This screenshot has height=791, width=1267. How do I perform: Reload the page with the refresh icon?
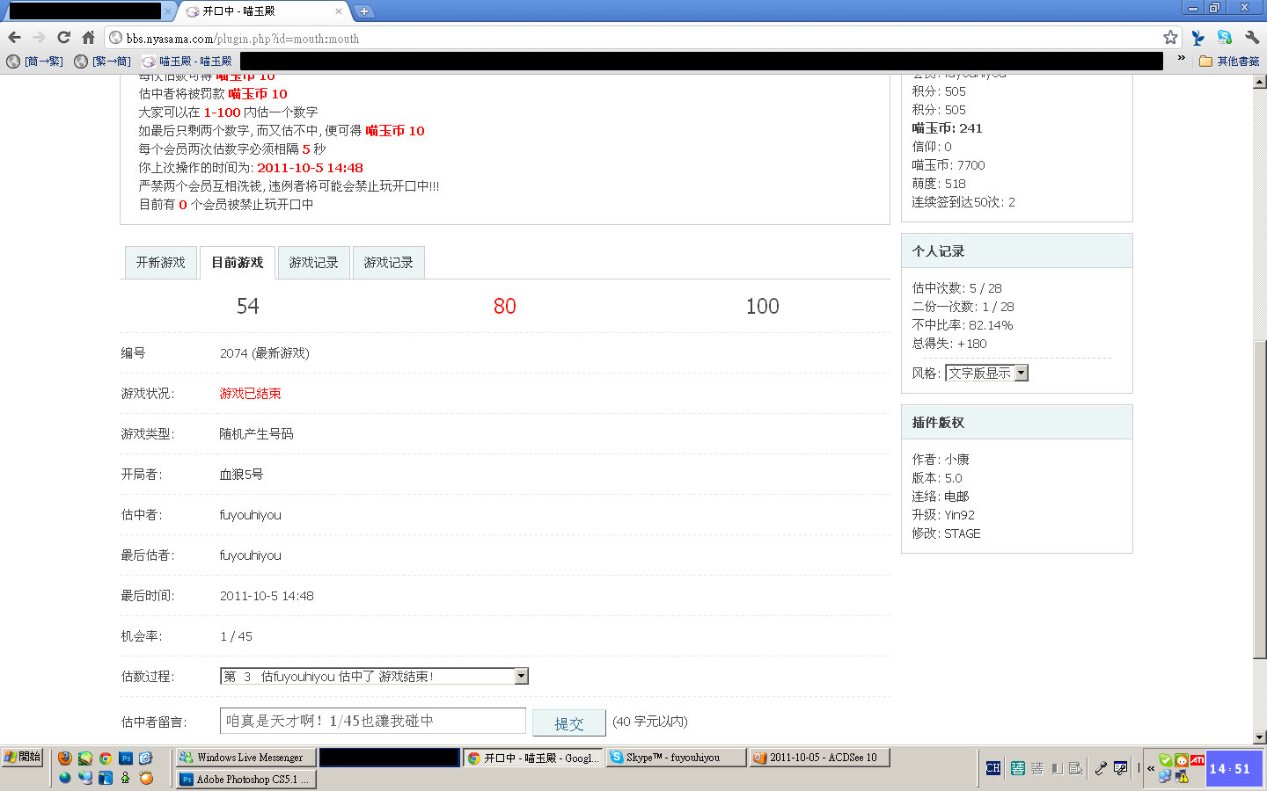[x=63, y=37]
